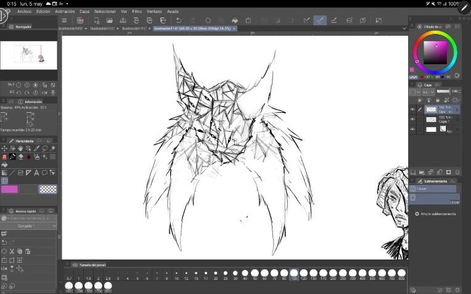Select brush size 100 preset

tap(294, 273)
